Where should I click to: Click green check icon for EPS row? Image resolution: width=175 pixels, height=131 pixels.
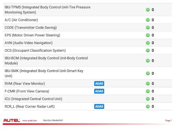pos(148,35)
